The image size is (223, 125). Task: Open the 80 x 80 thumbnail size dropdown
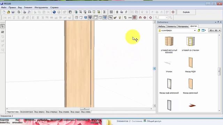point(215,30)
